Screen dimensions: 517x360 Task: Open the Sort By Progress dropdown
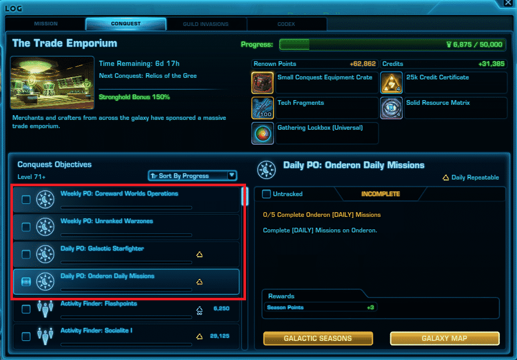click(x=193, y=175)
